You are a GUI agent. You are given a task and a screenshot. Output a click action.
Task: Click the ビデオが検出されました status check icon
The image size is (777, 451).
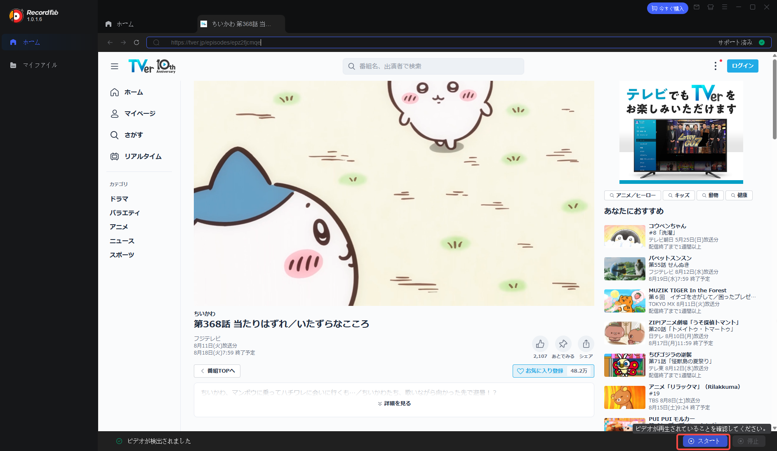pos(119,441)
